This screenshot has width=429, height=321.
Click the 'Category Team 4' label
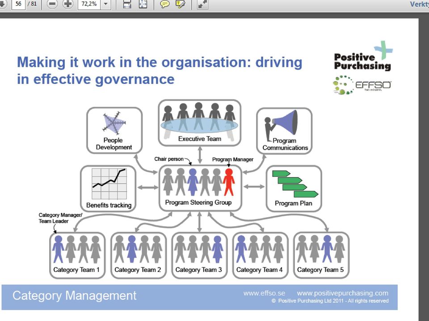click(259, 270)
